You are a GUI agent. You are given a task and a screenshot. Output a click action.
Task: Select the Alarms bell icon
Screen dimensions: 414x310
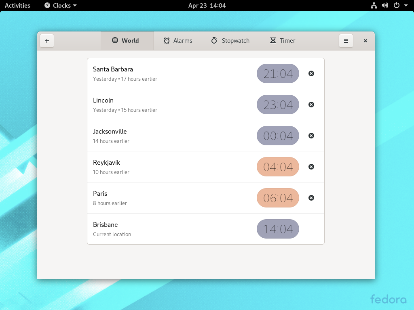166,40
